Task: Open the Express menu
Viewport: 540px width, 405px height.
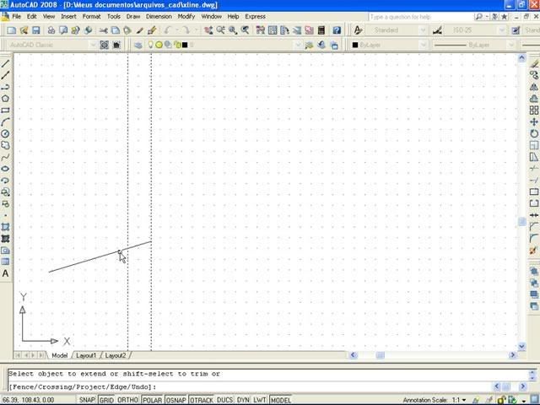Action: coord(255,16)
